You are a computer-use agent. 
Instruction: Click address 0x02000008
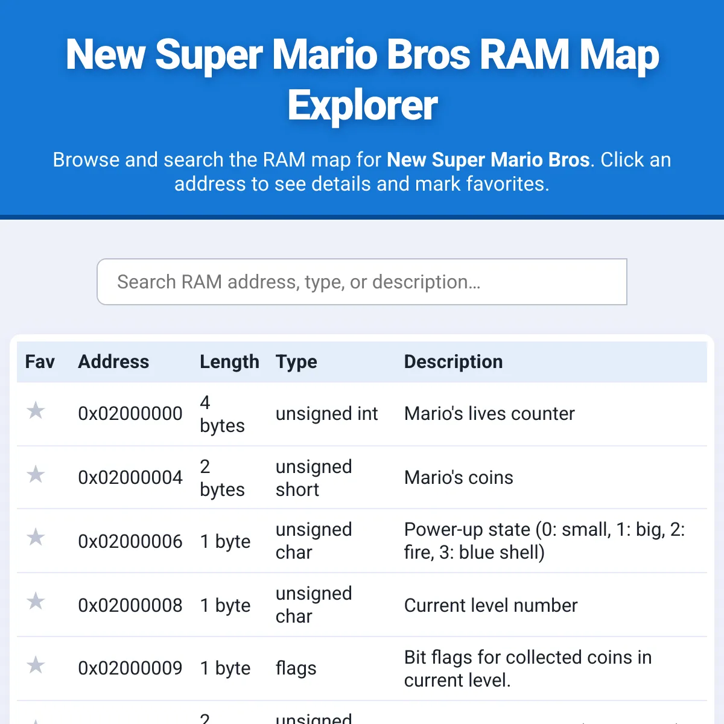coord(130,605)
